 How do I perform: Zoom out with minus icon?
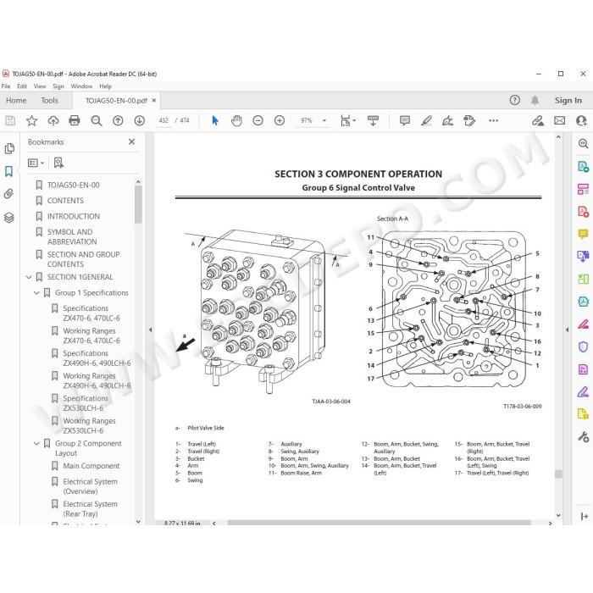[258, 120]
